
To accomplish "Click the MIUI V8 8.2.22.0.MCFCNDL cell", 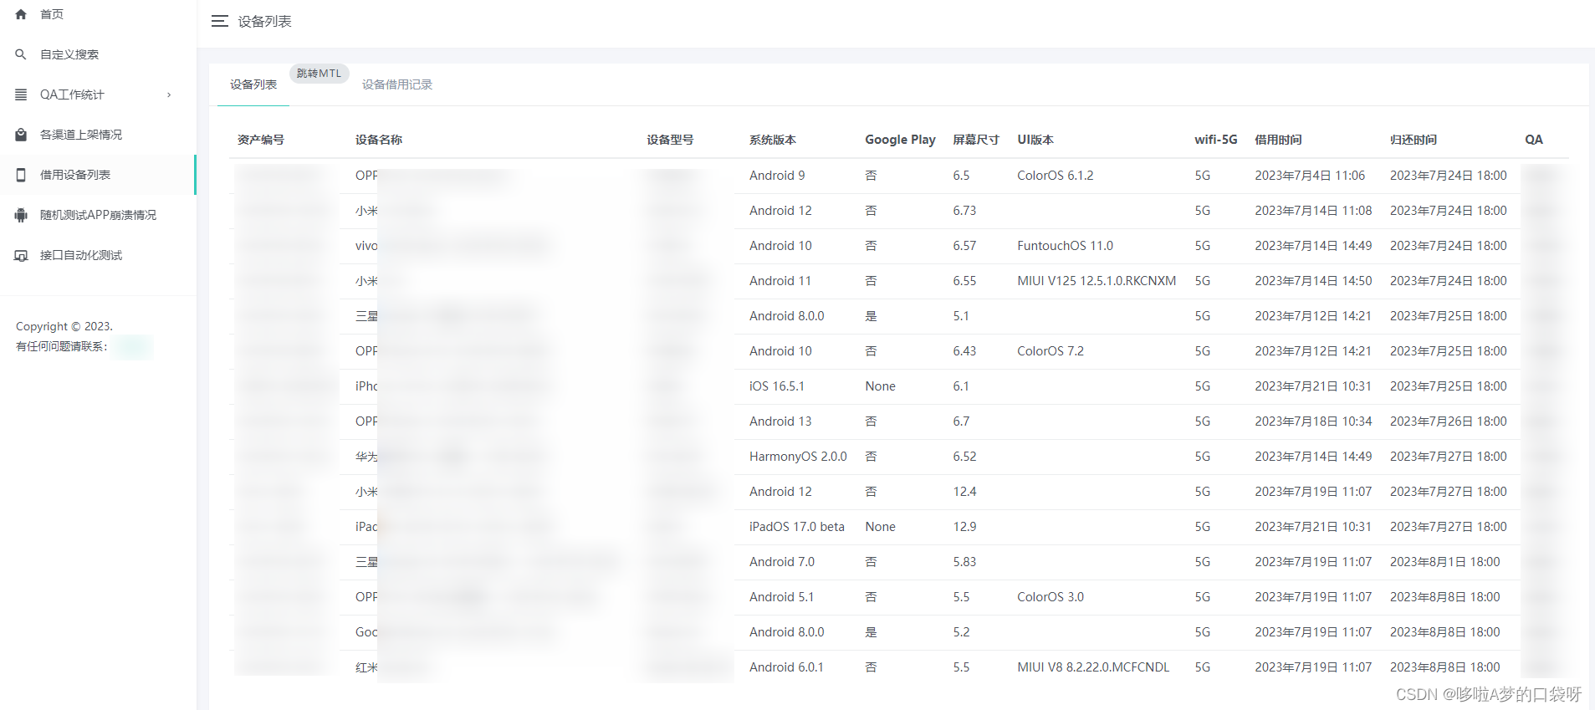I will pyautogui.click(x=1093, y=667).
